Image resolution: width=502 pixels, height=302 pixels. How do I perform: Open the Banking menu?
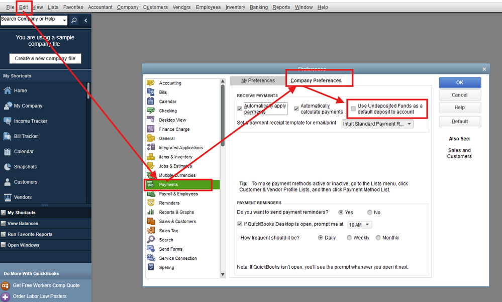click(258, 7)
